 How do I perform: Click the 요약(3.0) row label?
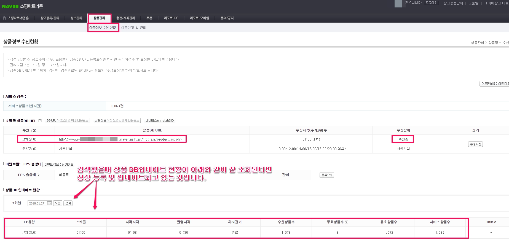coord(29,149)
